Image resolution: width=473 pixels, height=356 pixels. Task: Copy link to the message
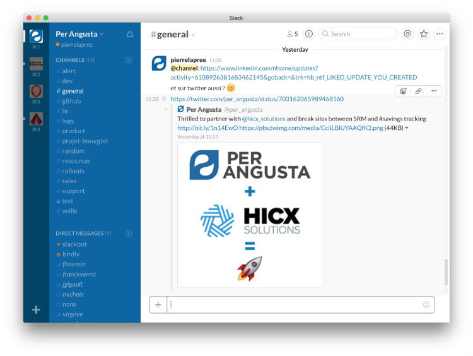[418, 91]
